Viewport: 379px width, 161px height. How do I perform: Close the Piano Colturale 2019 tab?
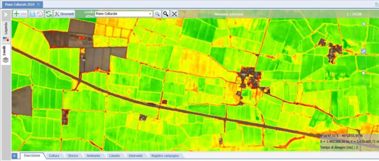38,4
